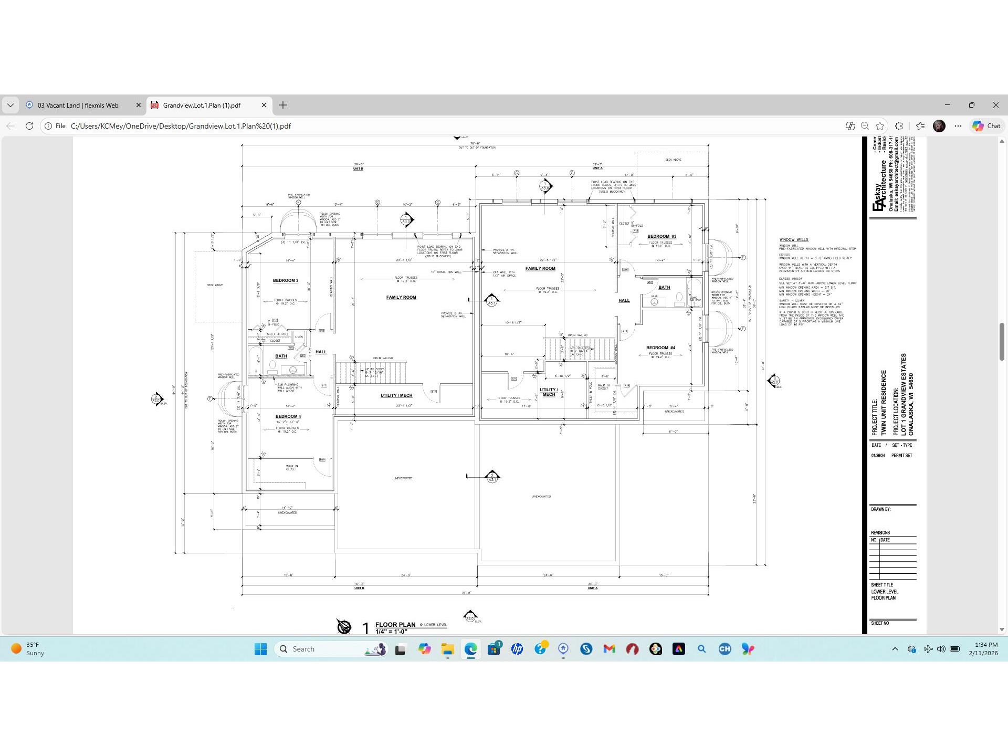The width and height of the screenshot is (1008, 756).
Task: Select the Grandview.Lot.1.Plan PDF tab
Action: [202, 105]
